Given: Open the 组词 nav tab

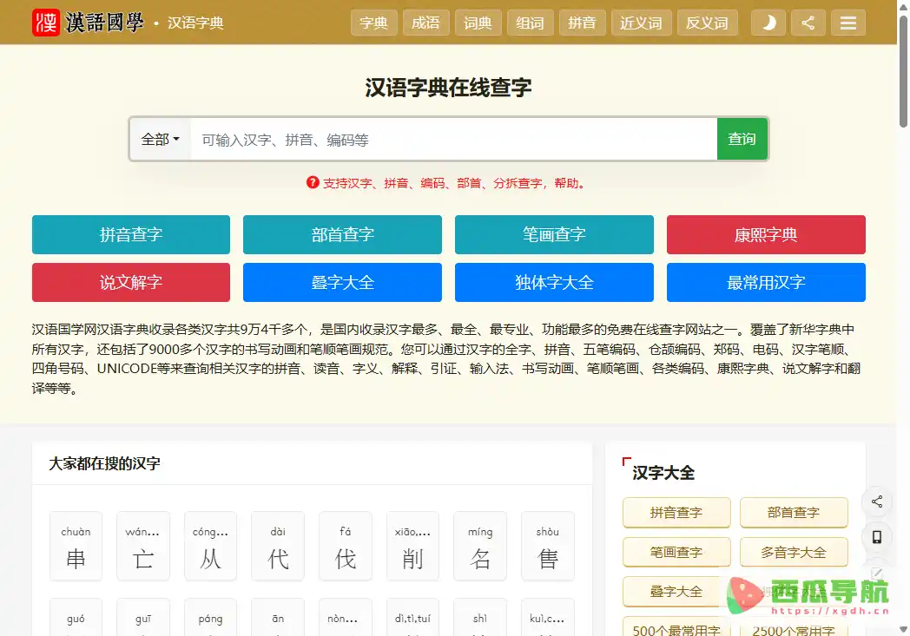Looking at the screenshot, I should coord(530,23).
